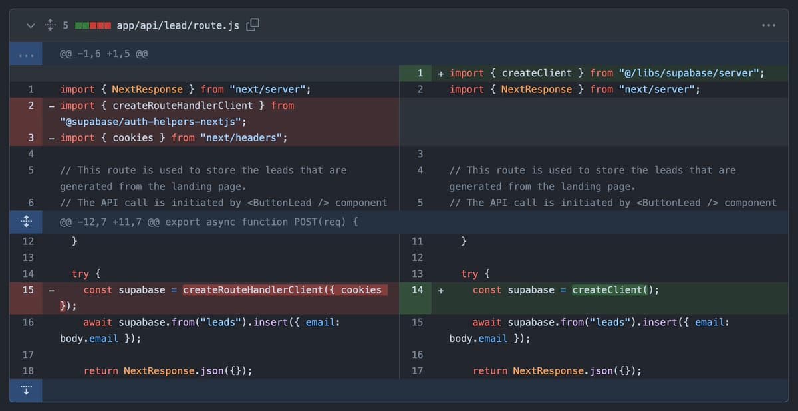Click the changed lines count '5'
Screen dimensions: 798x411
(x=65, y=25)
